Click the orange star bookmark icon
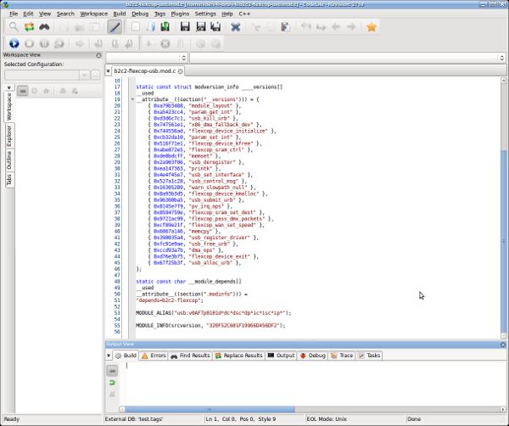 (x=372, y=27)
